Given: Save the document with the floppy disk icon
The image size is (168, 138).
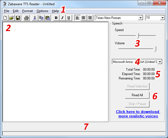Looking at the screenshot, I should click(18, 18).
